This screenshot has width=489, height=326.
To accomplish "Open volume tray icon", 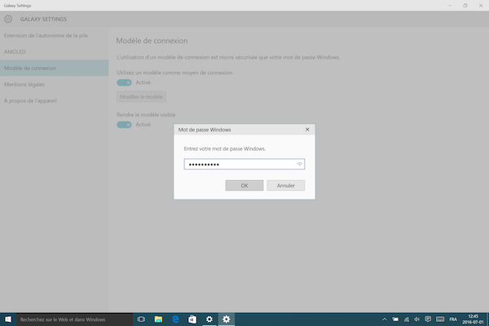I will (417, 319).
